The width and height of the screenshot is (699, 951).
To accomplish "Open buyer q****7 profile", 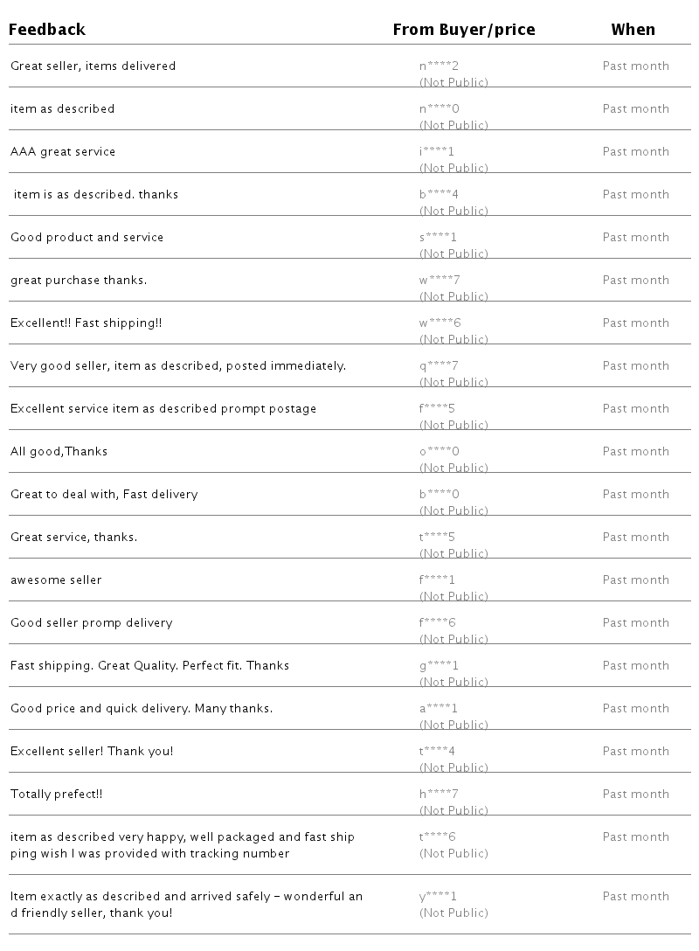I will (x=439, y=365).
